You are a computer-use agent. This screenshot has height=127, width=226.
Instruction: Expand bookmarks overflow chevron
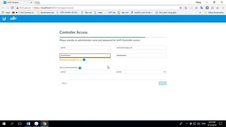coord(200,13)
